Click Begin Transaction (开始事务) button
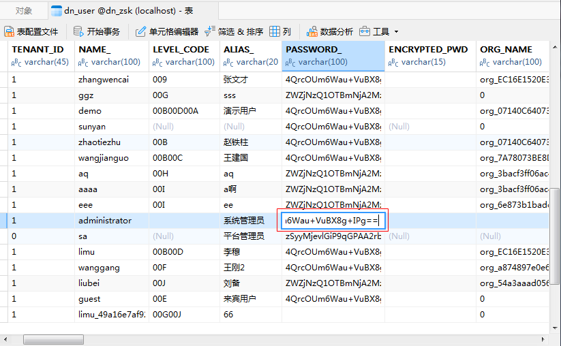The image size is (561, 346). [x=97, y=31]
